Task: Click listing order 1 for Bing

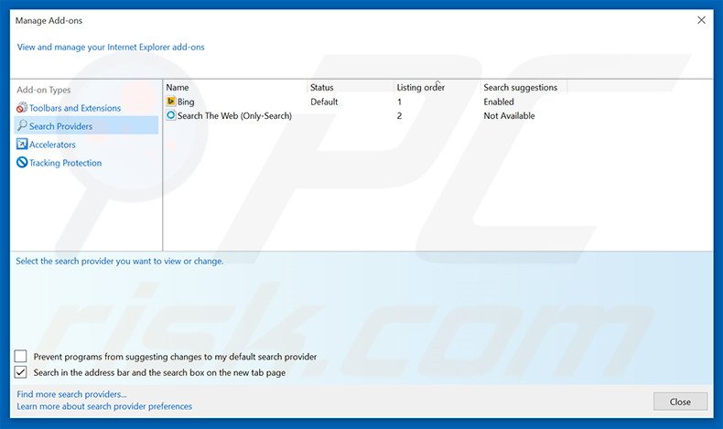Action: pos(399,102)
